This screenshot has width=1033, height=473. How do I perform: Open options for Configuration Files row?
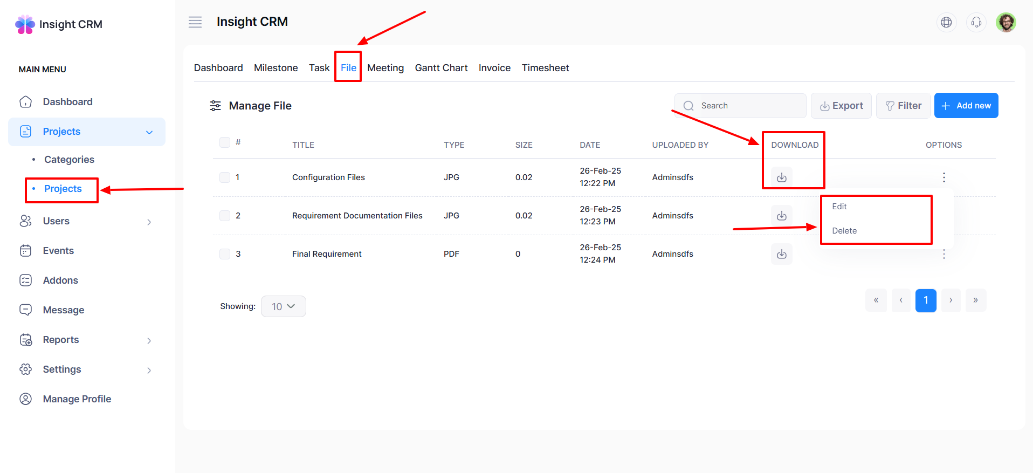click(944, 177)
